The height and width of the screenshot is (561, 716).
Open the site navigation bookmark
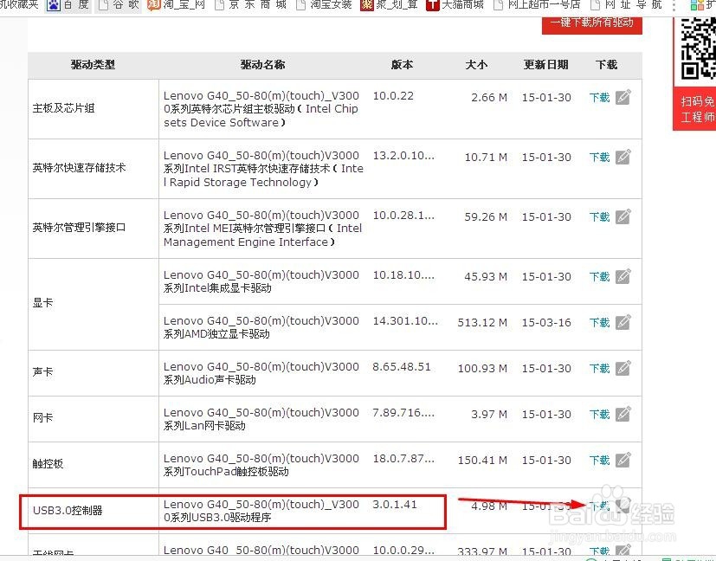coord(626,5)
